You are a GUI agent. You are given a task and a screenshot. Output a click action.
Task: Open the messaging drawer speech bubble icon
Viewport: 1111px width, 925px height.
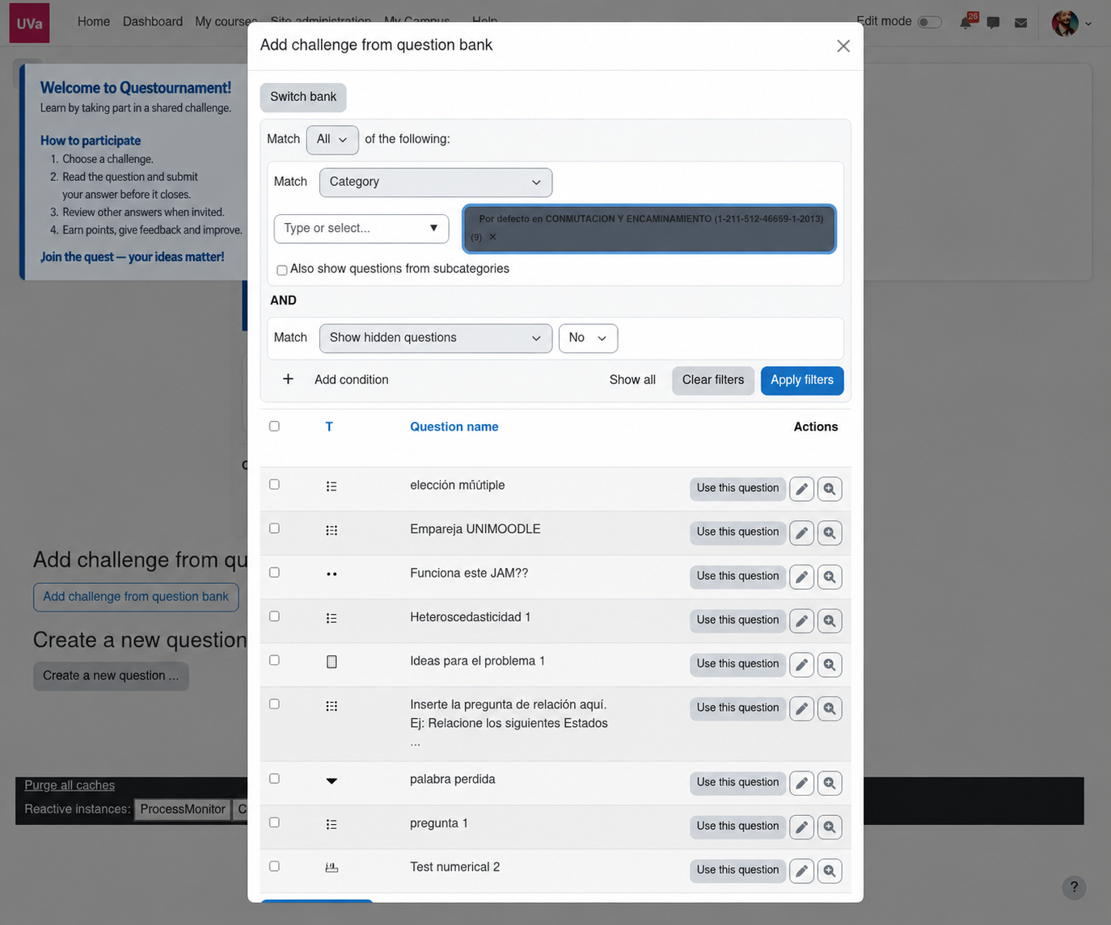(993, 23)
